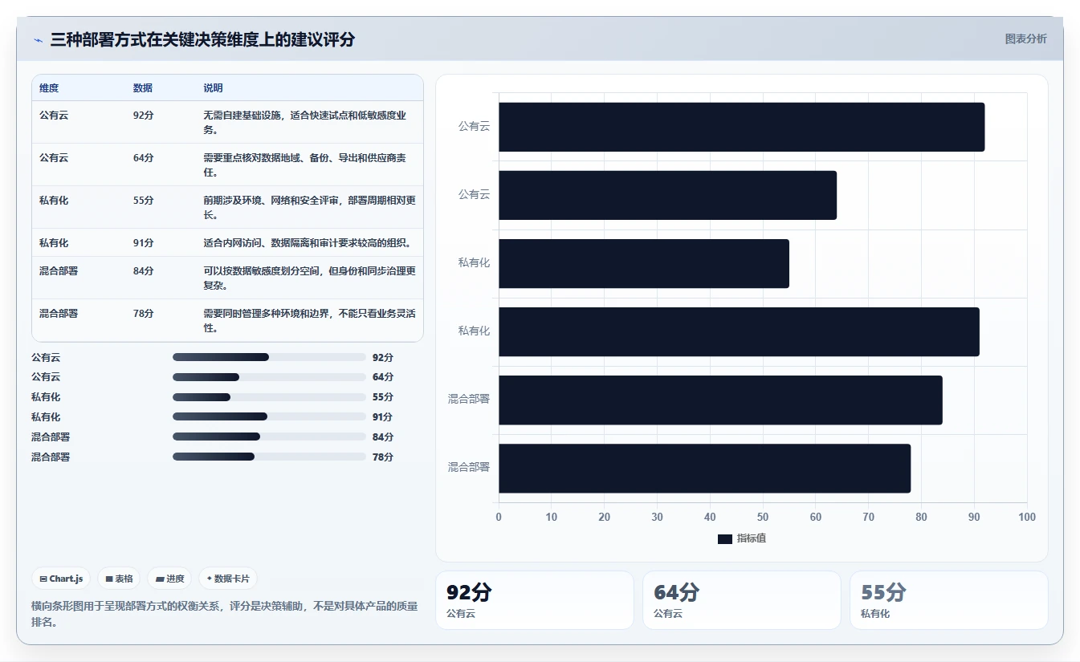Click the square icon in the 表格 chip
This screenshot has width=1080, height=662.
tap(109, 579)
